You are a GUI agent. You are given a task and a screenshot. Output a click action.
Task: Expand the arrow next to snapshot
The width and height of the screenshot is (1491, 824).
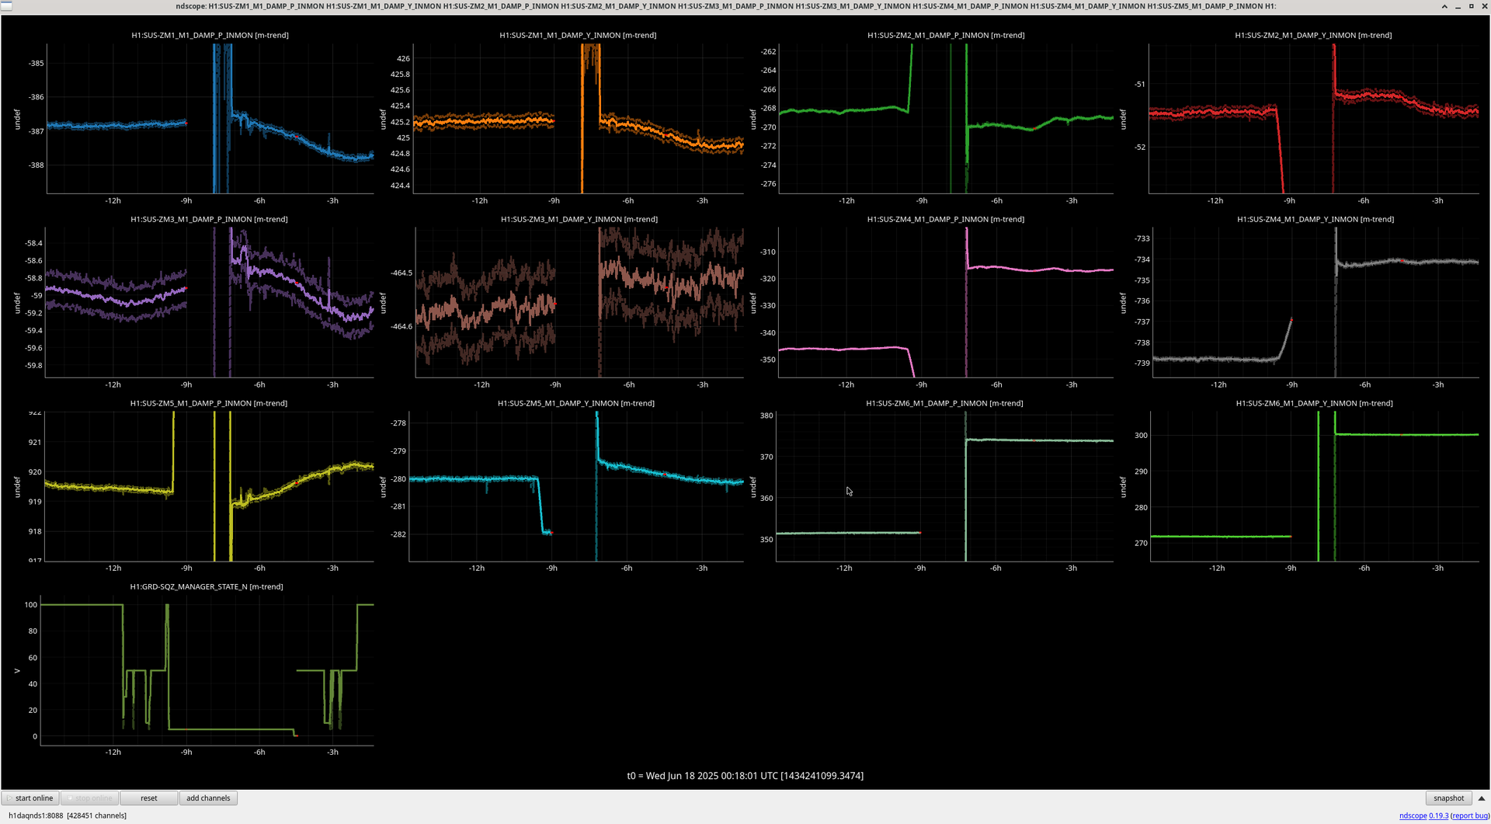(x=1481, y=798)
